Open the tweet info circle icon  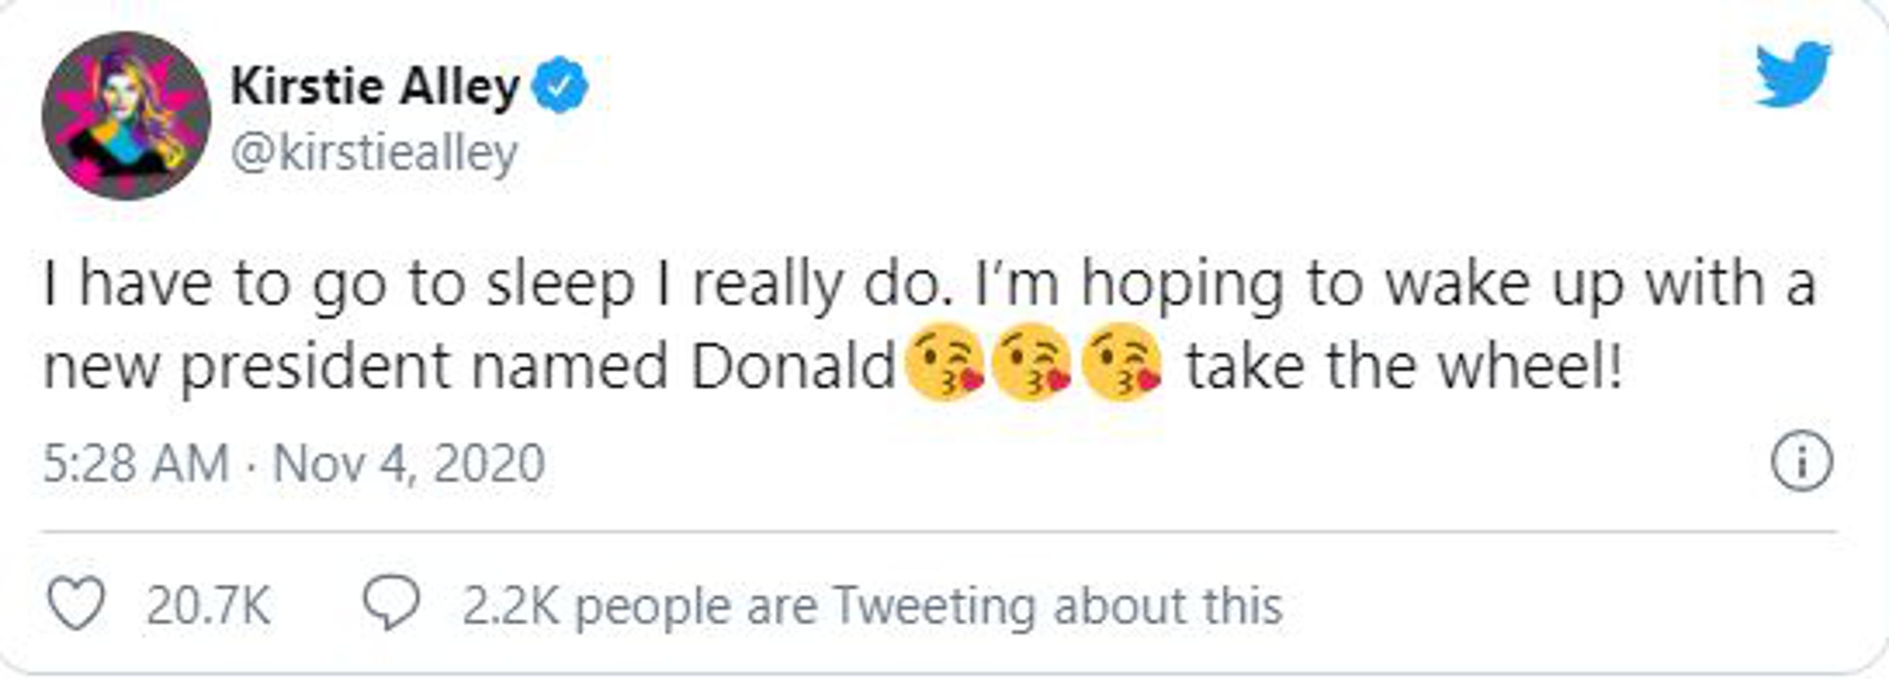(1802, 463)
